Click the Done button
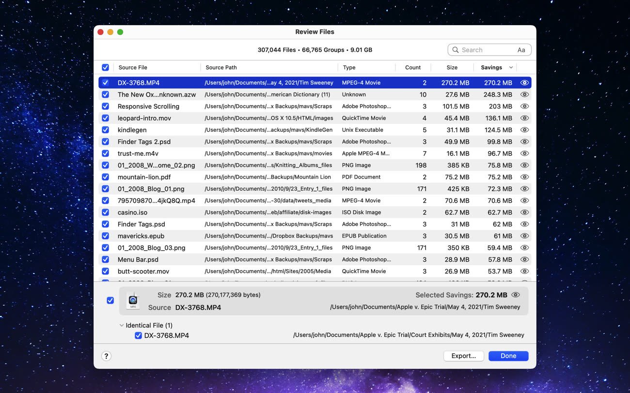630x393 pixels. point(508,356)
